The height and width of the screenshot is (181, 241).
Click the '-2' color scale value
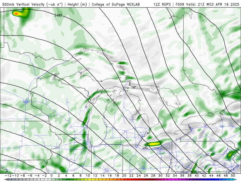tap(45, 176)
